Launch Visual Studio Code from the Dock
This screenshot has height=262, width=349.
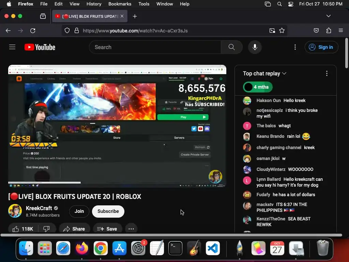pyautogui.click(x=213, y=248)
